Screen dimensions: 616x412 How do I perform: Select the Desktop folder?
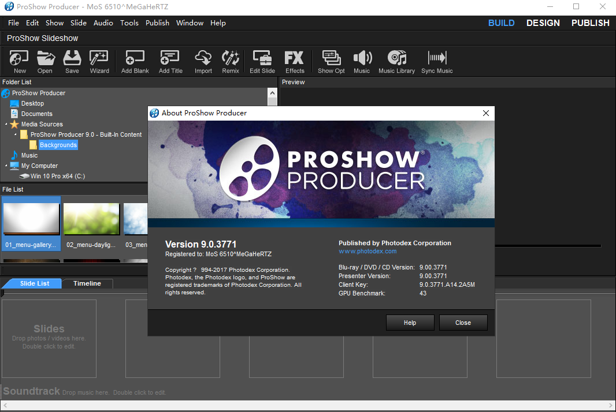click(32, 104)
